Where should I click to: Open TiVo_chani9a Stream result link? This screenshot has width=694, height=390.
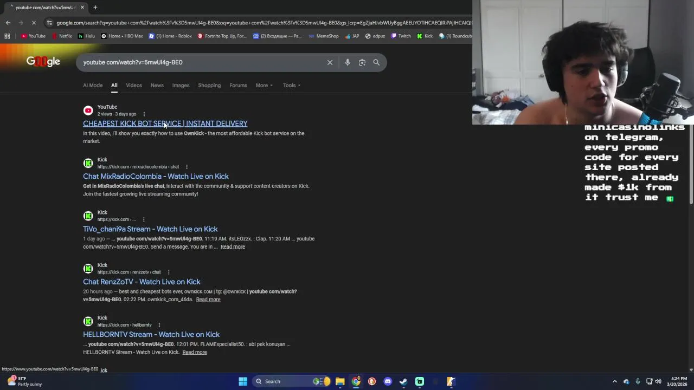click(150, 229)
